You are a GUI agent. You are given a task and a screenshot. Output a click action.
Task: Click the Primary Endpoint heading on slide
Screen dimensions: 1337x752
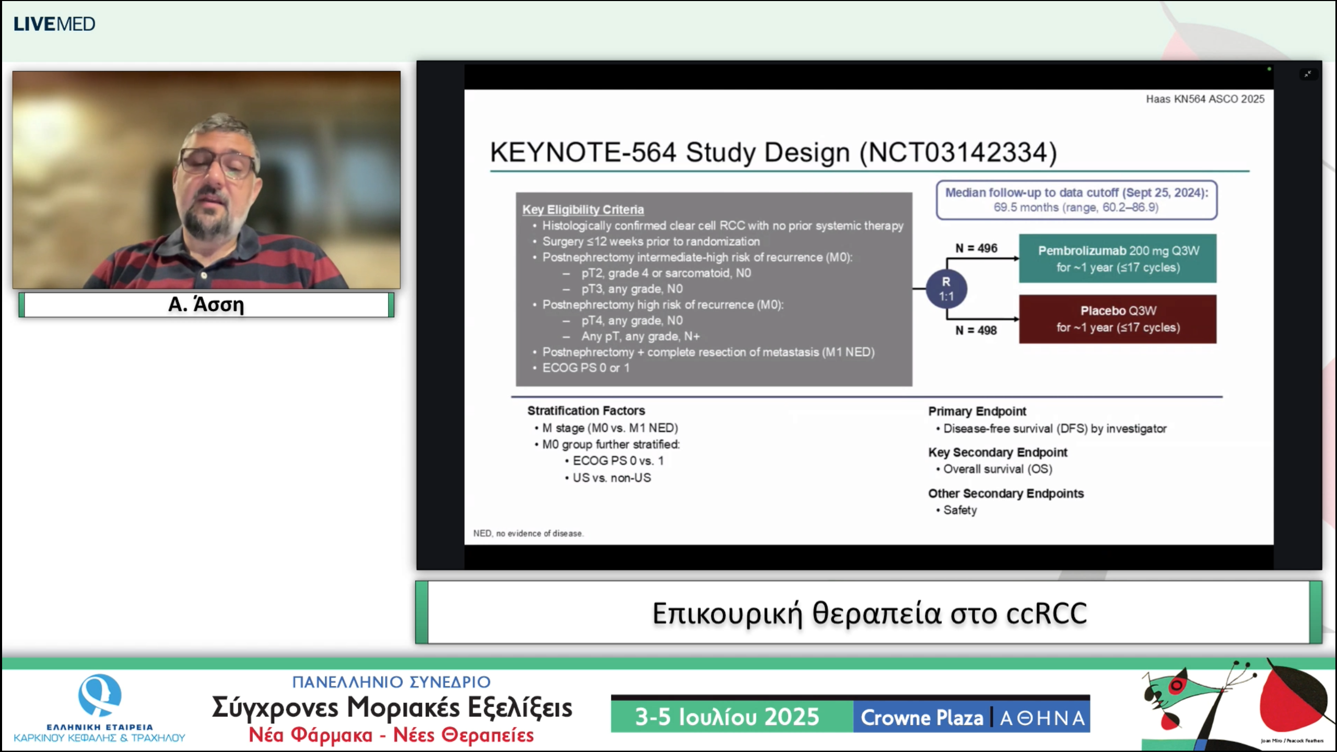point(977,411)
